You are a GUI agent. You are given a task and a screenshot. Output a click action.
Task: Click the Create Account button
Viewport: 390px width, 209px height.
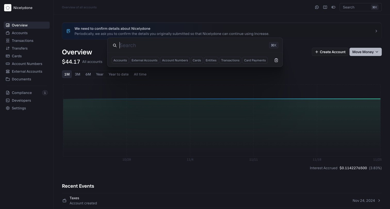point(330,52)
